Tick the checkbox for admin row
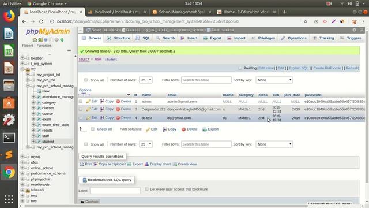 [81, 102]
